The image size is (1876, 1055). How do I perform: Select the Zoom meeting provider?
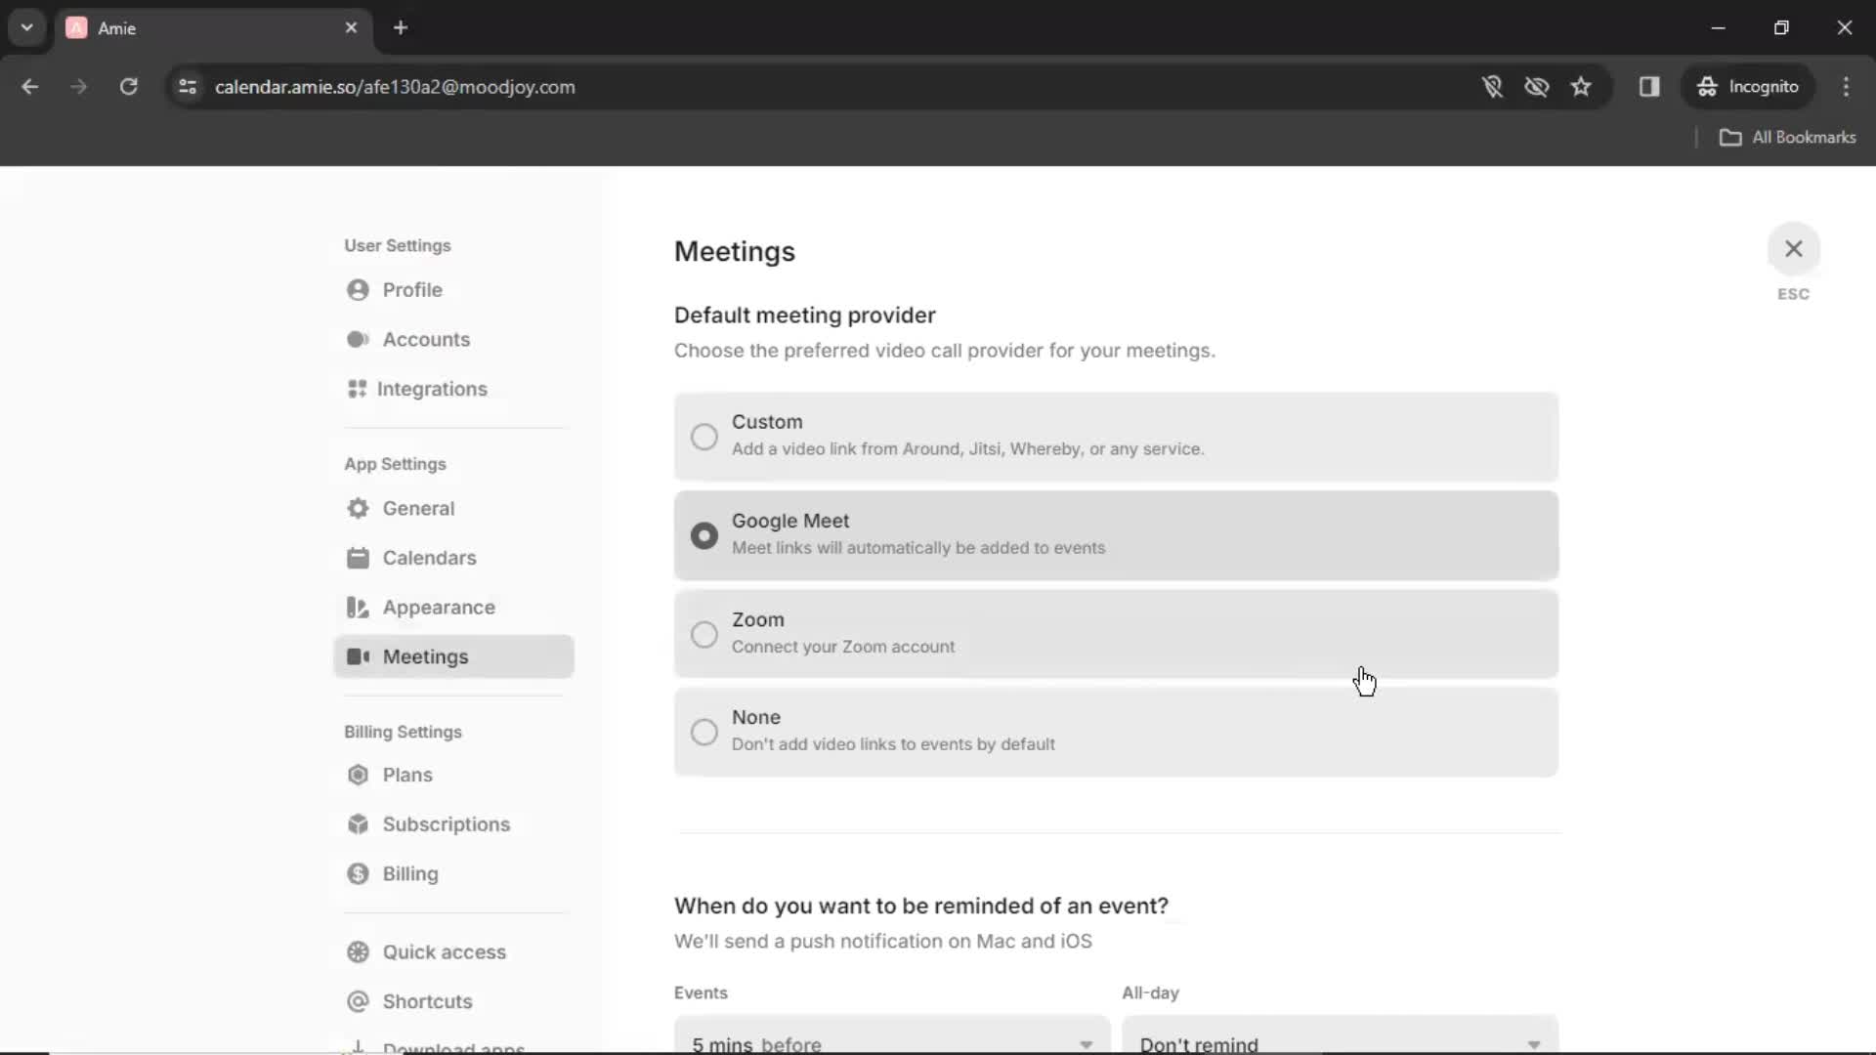(x=703, y=632)
